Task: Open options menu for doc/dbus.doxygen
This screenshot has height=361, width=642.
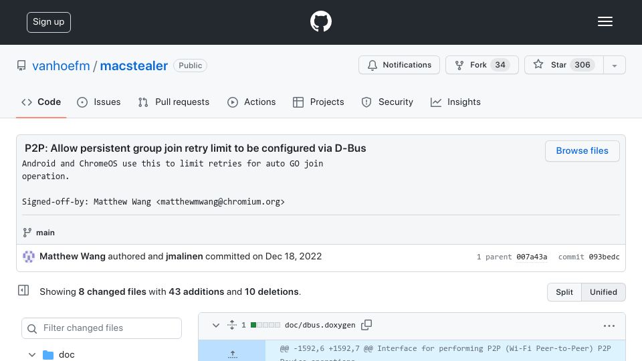Action: 609,326
